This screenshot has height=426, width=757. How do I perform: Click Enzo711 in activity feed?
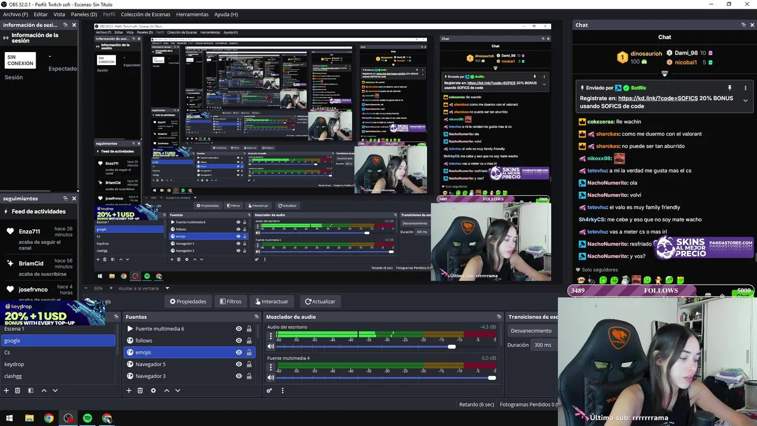(x=30, y=231)
